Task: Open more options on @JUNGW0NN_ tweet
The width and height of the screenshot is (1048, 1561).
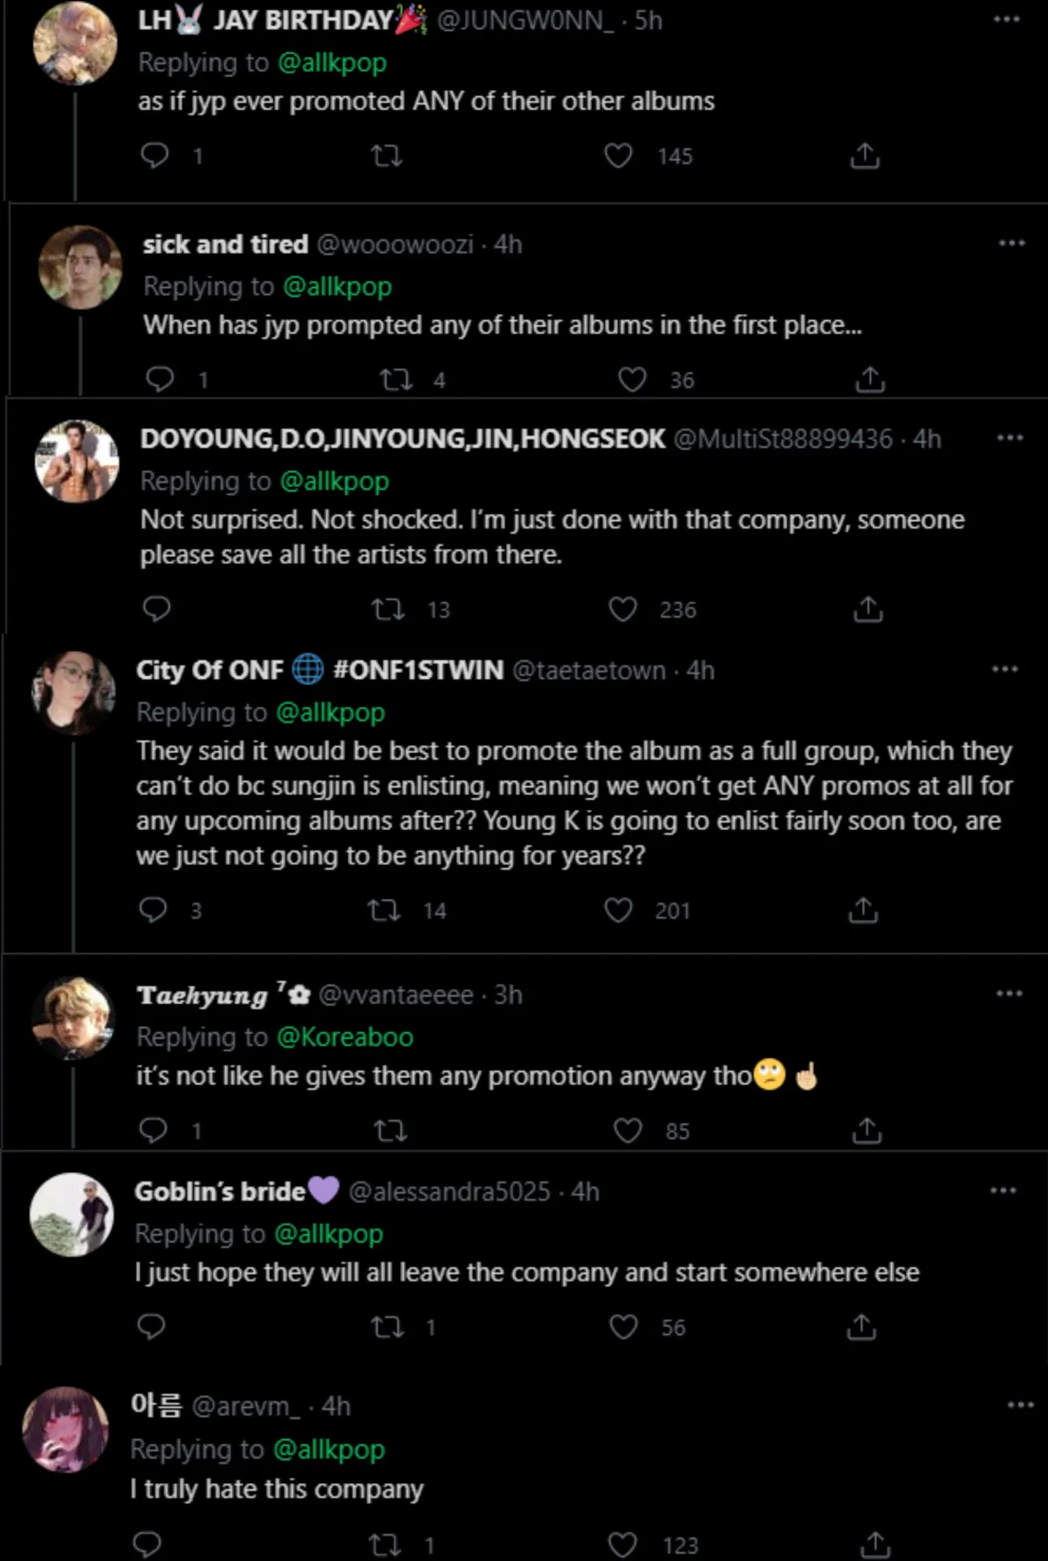Action: tap(1007, 19)
